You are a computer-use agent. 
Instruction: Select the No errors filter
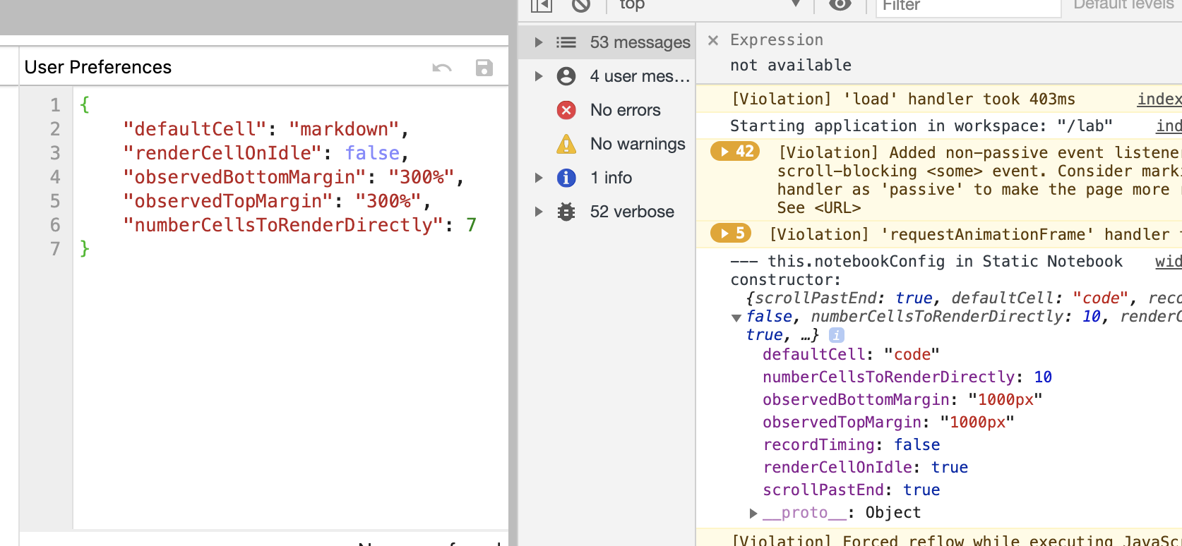tap(608, 110)
